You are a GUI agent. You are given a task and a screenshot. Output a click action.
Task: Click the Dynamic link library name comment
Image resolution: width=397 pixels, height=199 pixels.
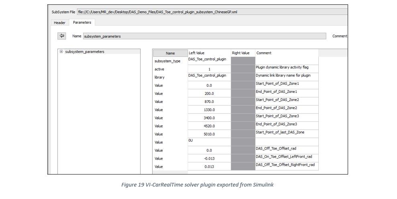pos(287,77)
